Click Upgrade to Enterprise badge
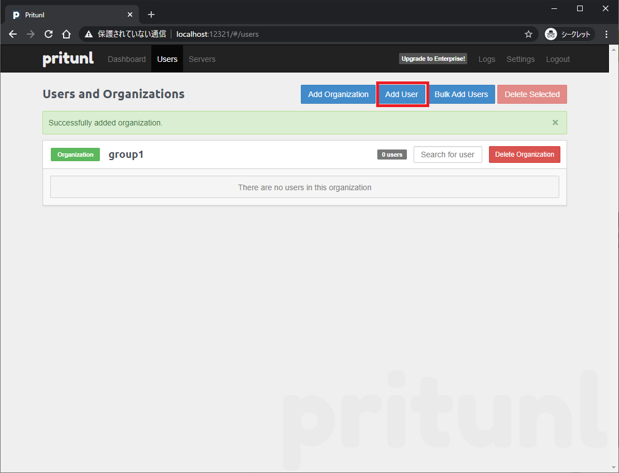The height and width of the screenshot is (473, 619). pyautogui.click(x=433, y=59)
